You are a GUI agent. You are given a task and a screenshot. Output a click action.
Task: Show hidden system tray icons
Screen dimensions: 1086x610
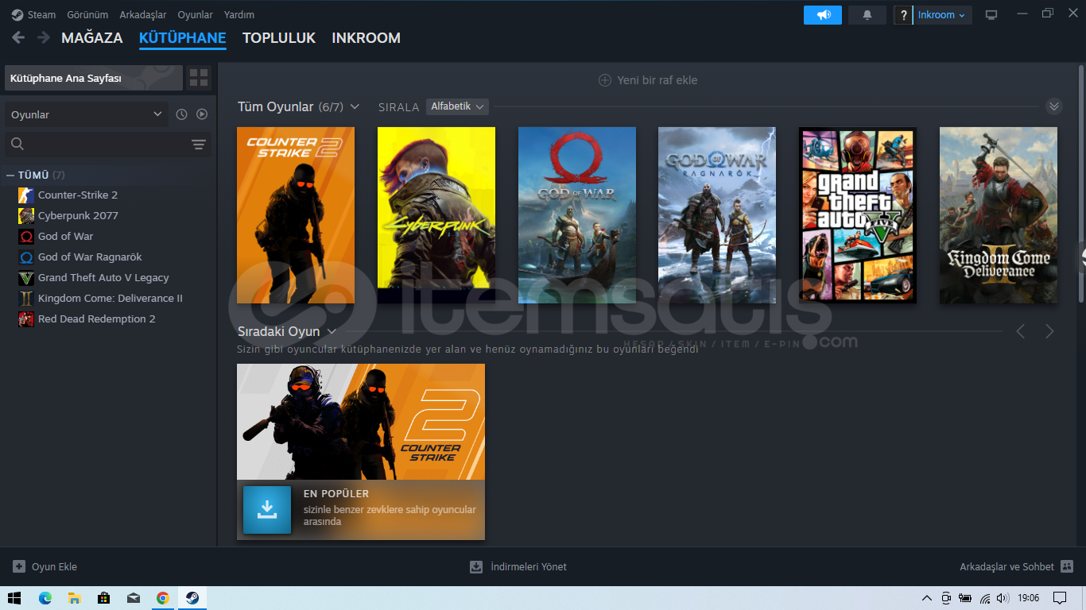926,598
